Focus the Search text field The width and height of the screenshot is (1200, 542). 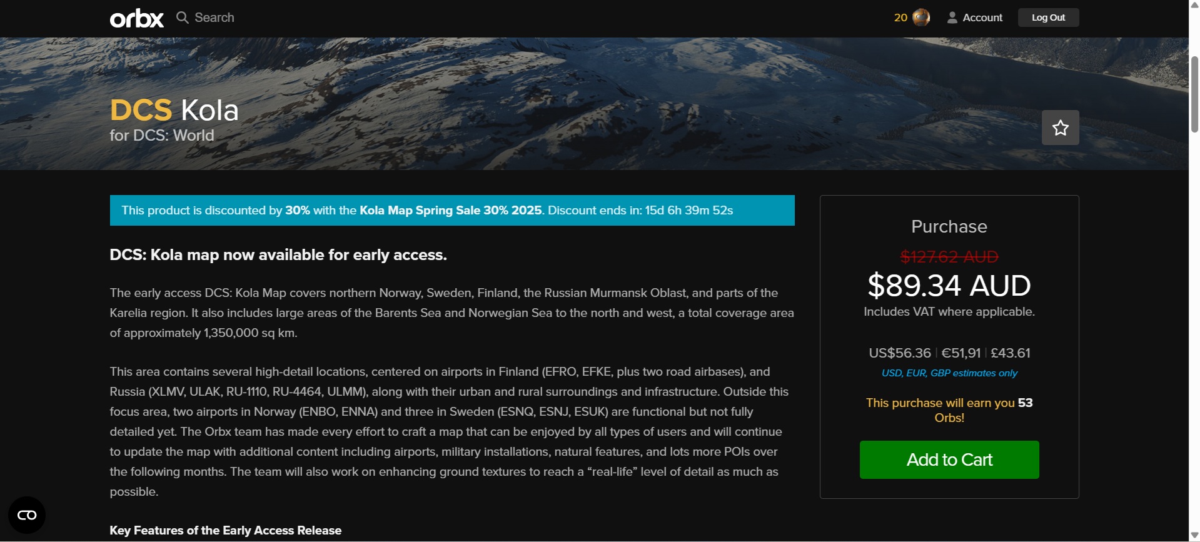tap(214, 18)
